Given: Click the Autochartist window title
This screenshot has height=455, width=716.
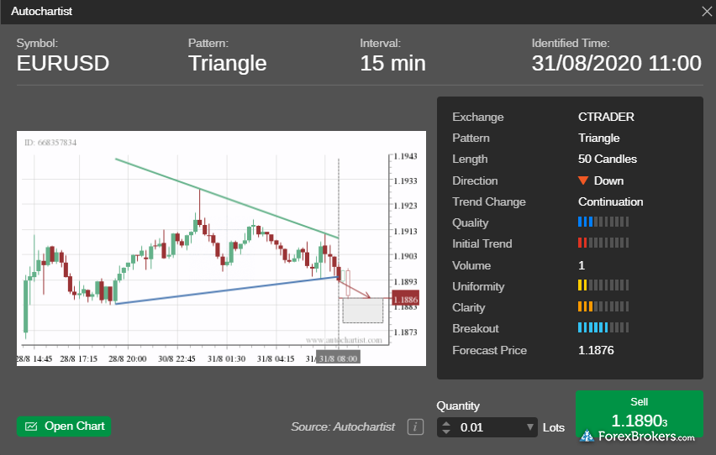Looking at the screenshot, I should (41, 12).
